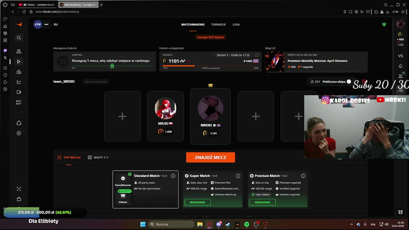The image size is (409, 230).
Task: Open Steam from the taskbar
Action: point(228,224)
